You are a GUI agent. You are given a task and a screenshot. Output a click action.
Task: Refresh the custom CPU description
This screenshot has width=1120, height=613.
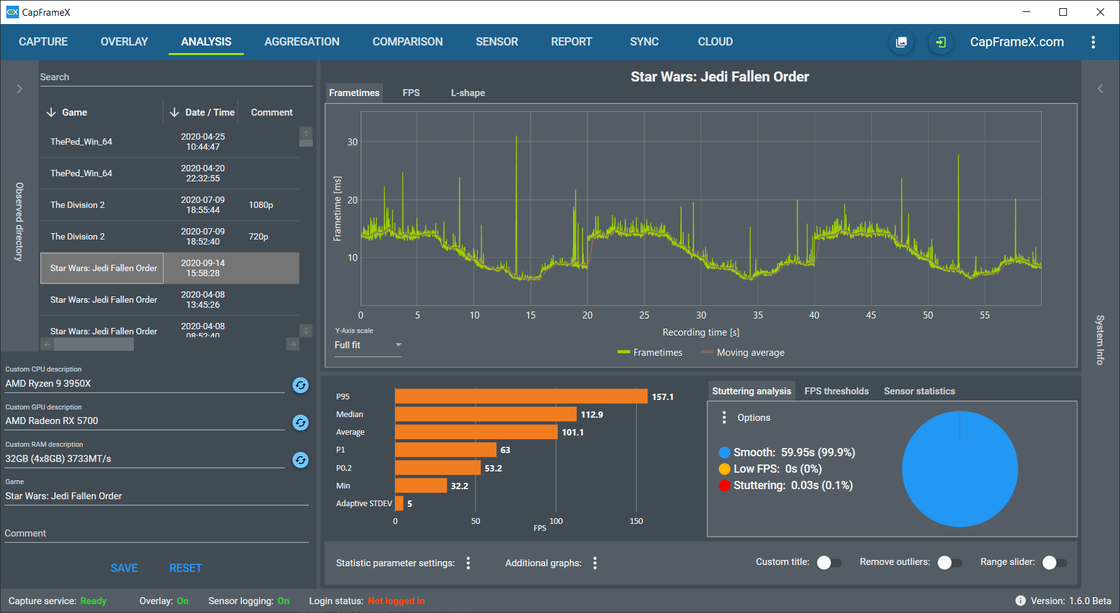[x=301, y=385]
